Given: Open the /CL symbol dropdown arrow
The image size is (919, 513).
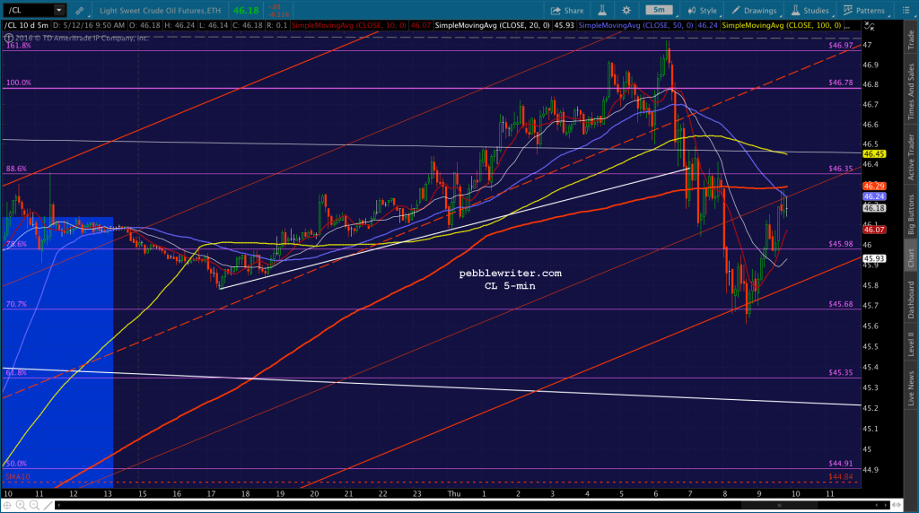Looking at the screenshot, I should coord(58,10).
